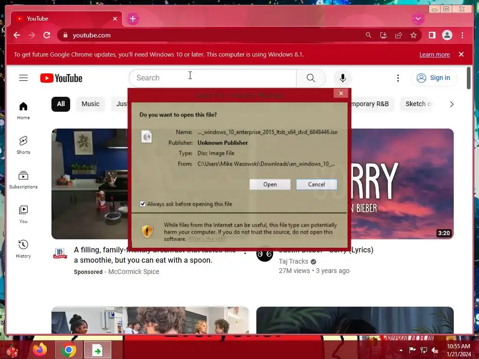Click the Chrome taskbar icon
Viewport: 479px width, 359px height.
click(68, 350)
